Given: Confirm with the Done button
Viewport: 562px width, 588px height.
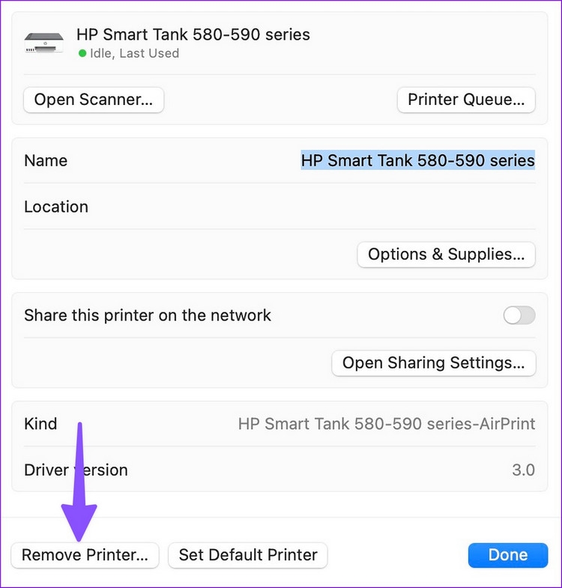Looking at the screenshot, I should [507, 555].
